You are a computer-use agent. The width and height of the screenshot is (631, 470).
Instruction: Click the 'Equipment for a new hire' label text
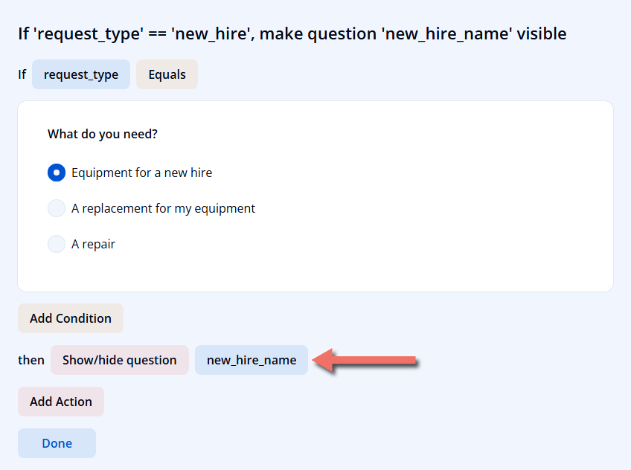(x=141, y=173)
